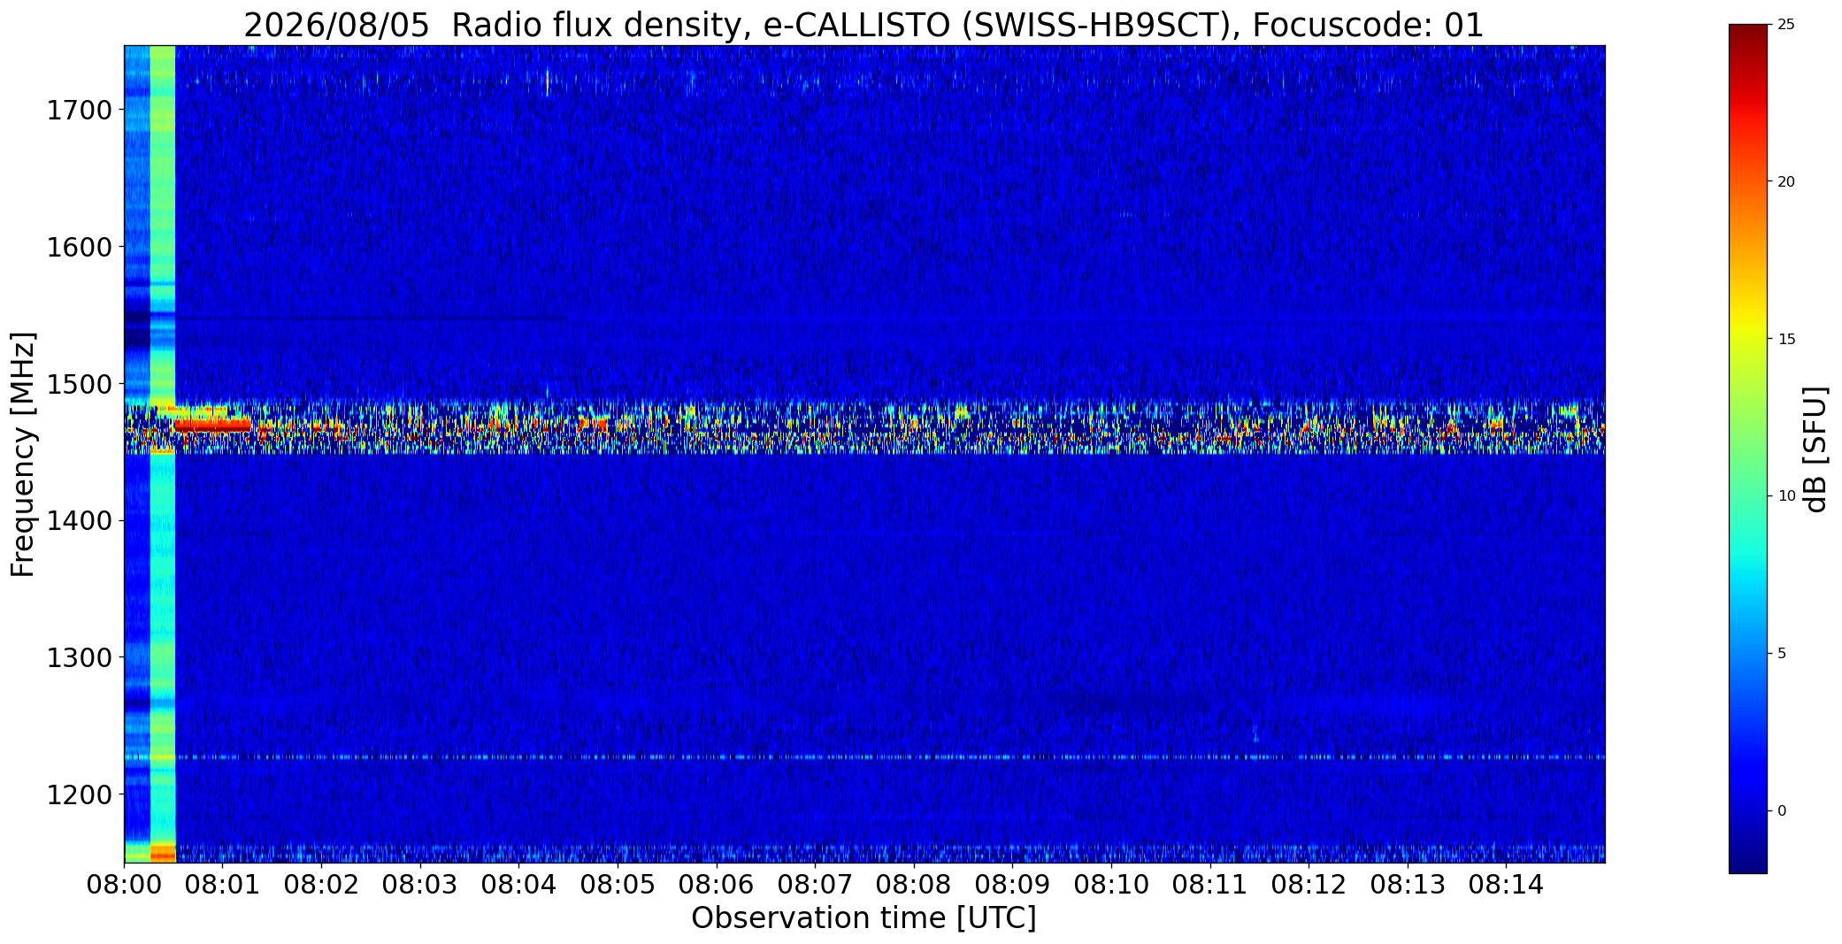
Task: Click the 08:12 time tick label
Action: pyautogui.click(x=1309, y=885)
